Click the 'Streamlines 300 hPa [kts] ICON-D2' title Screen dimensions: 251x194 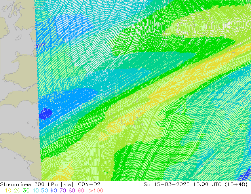click(50, 184)
